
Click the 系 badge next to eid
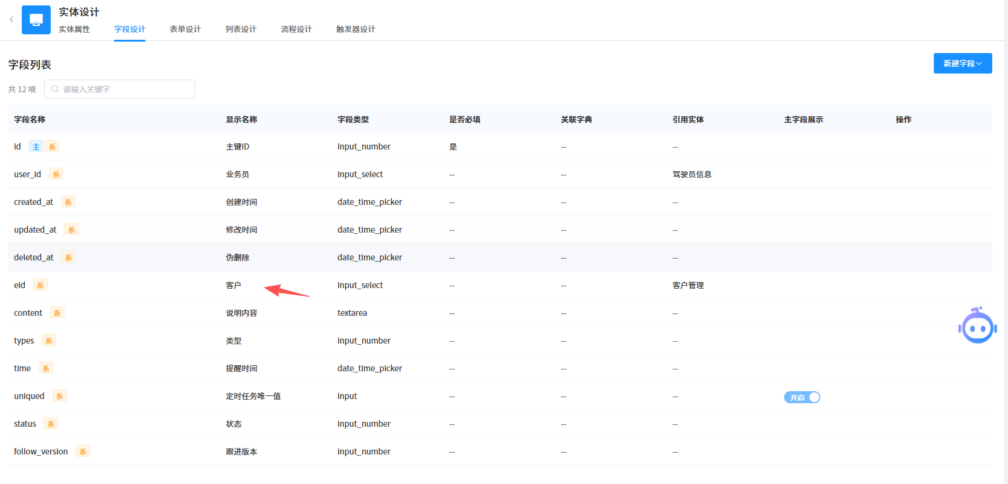40,285
